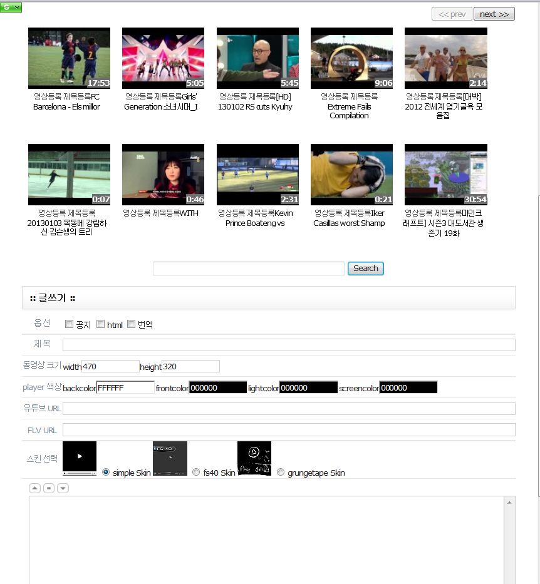This screenshot has height=584, width=540.
Task: Click the editor up-arrow resize icon
Action: coord(35,488)
